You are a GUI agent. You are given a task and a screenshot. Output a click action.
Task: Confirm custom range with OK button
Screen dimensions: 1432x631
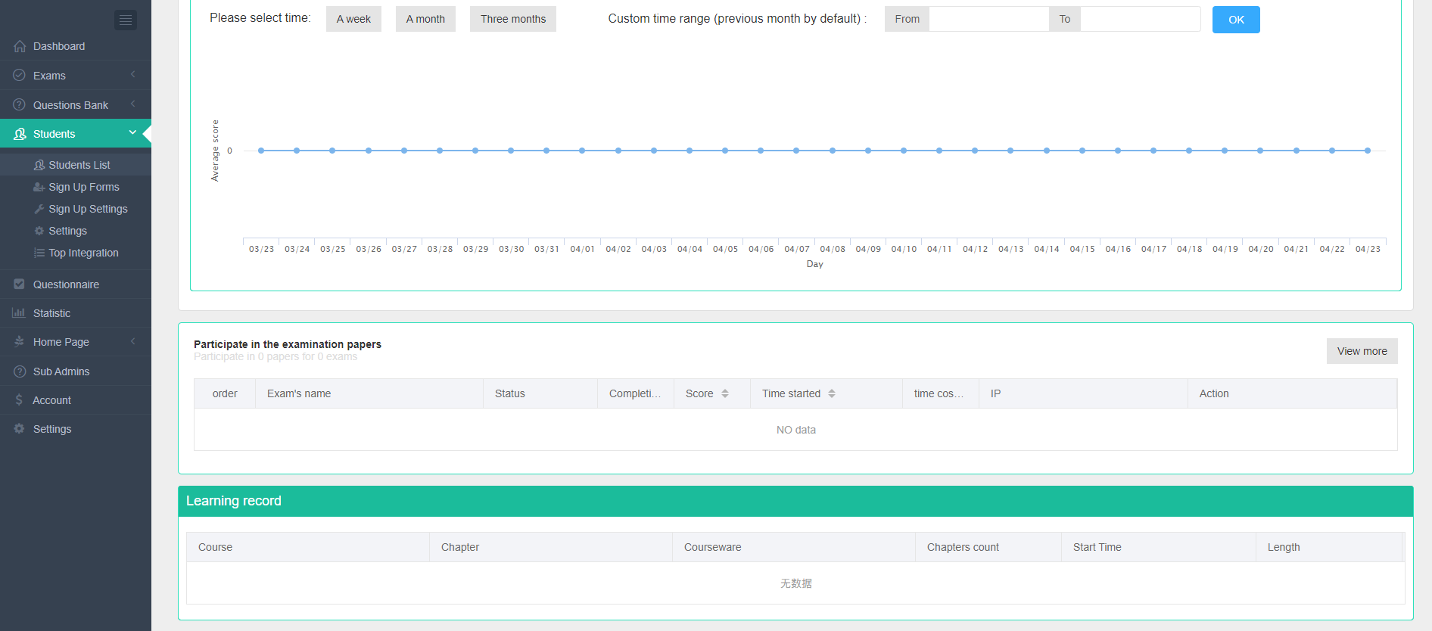1236,20
